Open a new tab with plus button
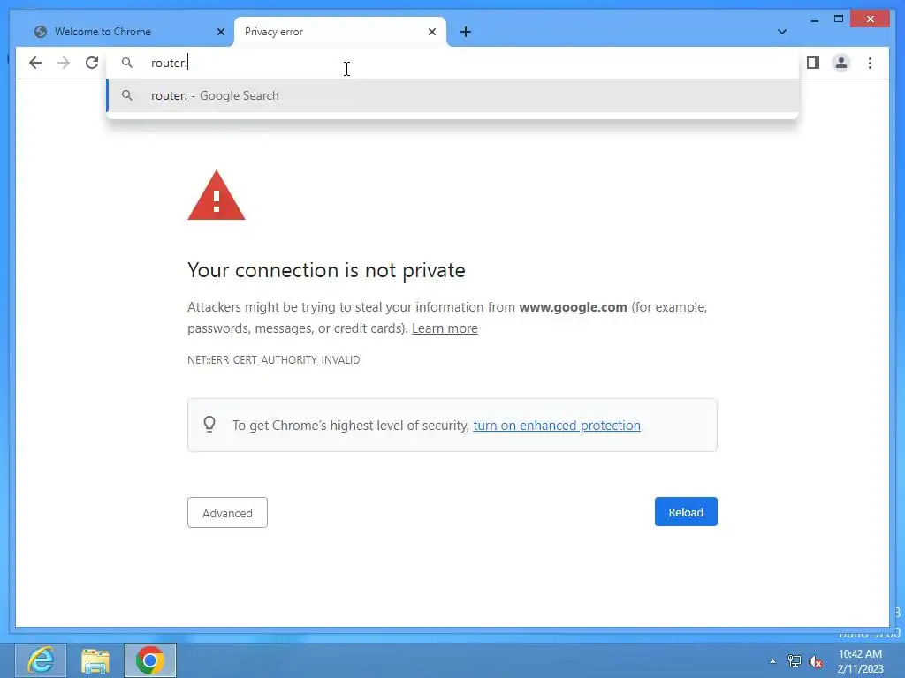 click(x=466, y=32)
